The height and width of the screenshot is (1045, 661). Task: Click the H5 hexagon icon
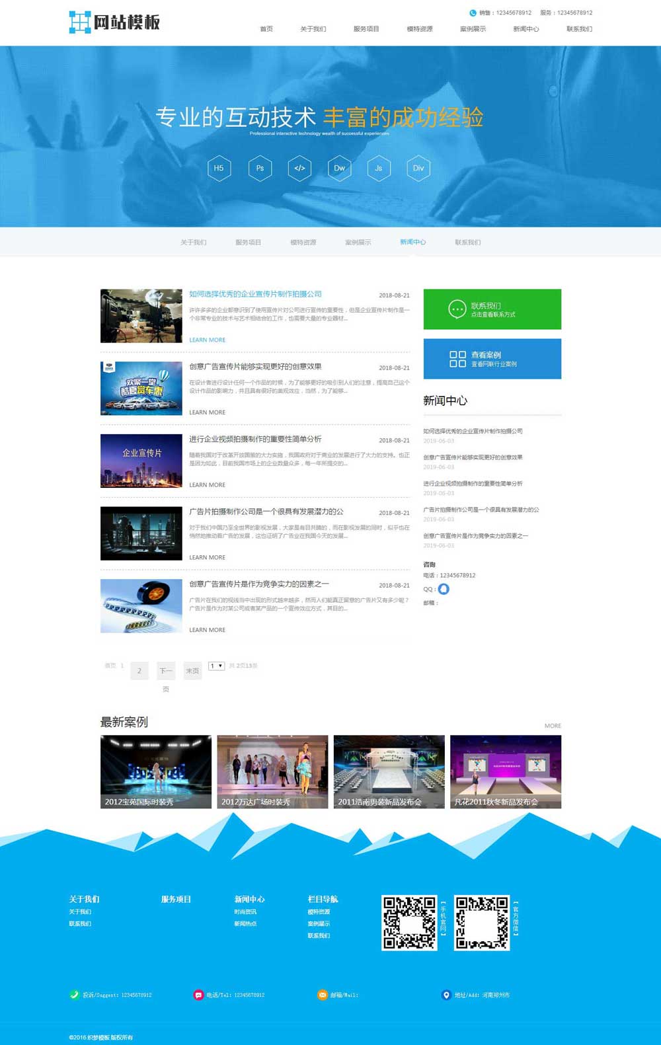[219, 169]
